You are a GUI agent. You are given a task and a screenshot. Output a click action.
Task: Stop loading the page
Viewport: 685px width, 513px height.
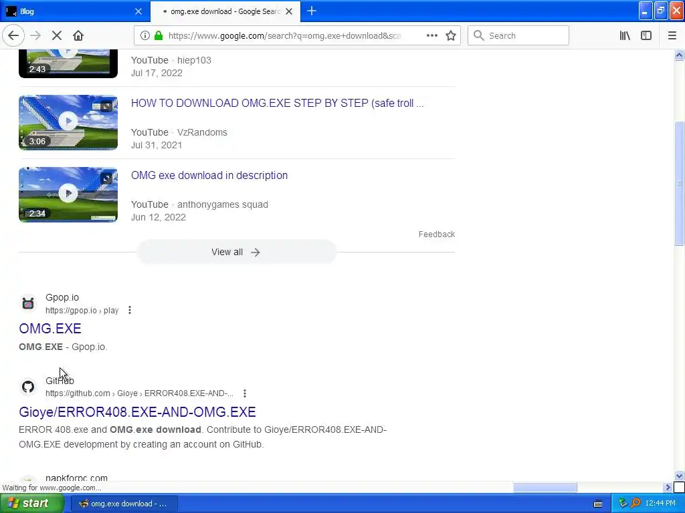[57, 36]
